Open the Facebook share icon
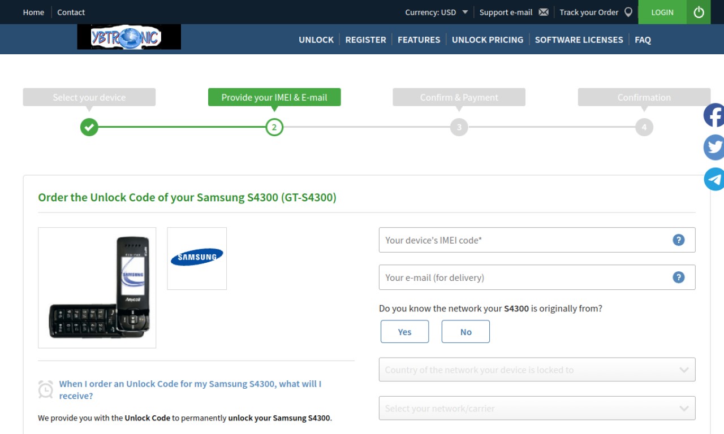This screenshot has height=434, width=724. pyautogui.click(x=714, y=115)
